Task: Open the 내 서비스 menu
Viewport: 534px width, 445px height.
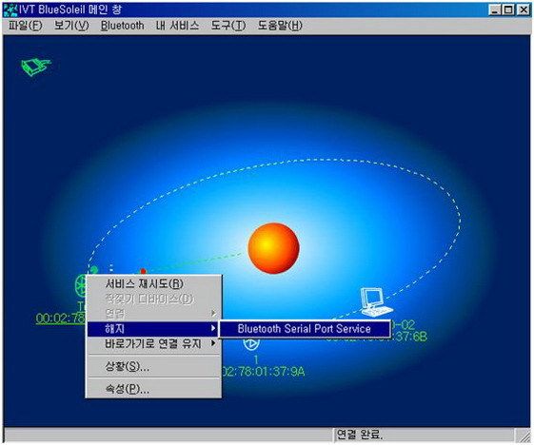Action: coord(177,26)
